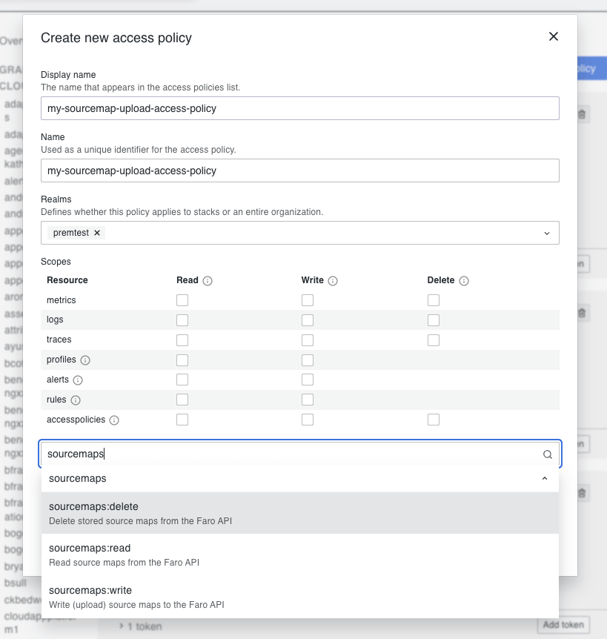607x639 pixels.
Task: Click the info icon next to Write column
Action: 333,281
